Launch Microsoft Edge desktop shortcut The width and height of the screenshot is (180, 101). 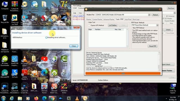coord(44,75)
